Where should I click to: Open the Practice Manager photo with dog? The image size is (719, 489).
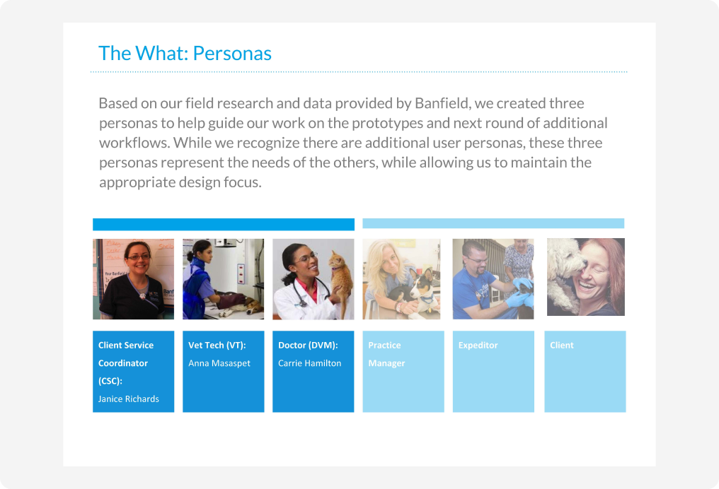[x=402, y=279]
